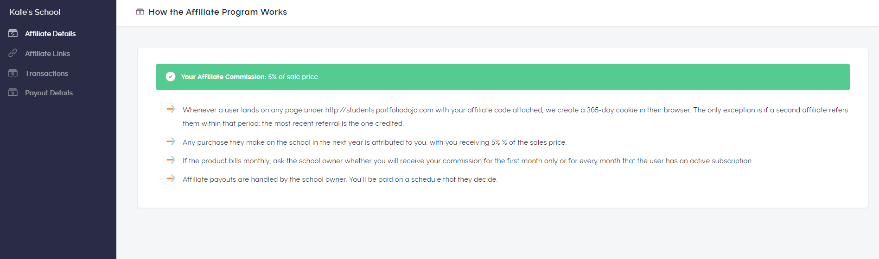This screenshot has width=879, height=259.
Task: Click the arrow icon beside the purchase attribution bullet
Action: pyautogui.click(x=171, y=142)
